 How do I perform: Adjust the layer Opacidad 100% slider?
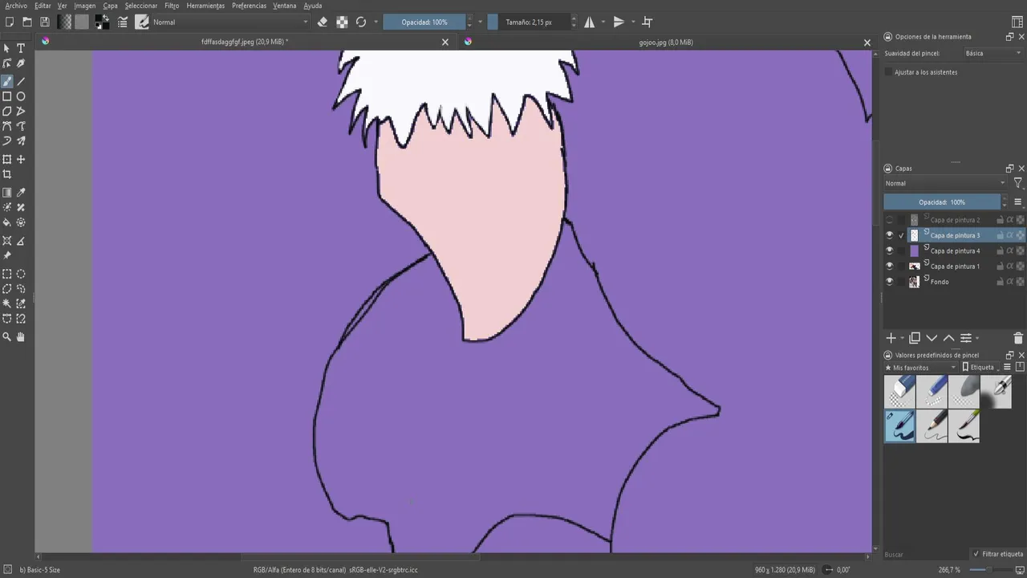point(942,202)
